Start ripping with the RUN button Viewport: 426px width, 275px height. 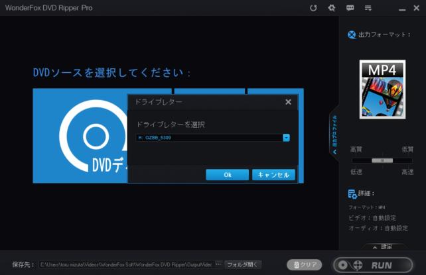(x=373, y=265)
